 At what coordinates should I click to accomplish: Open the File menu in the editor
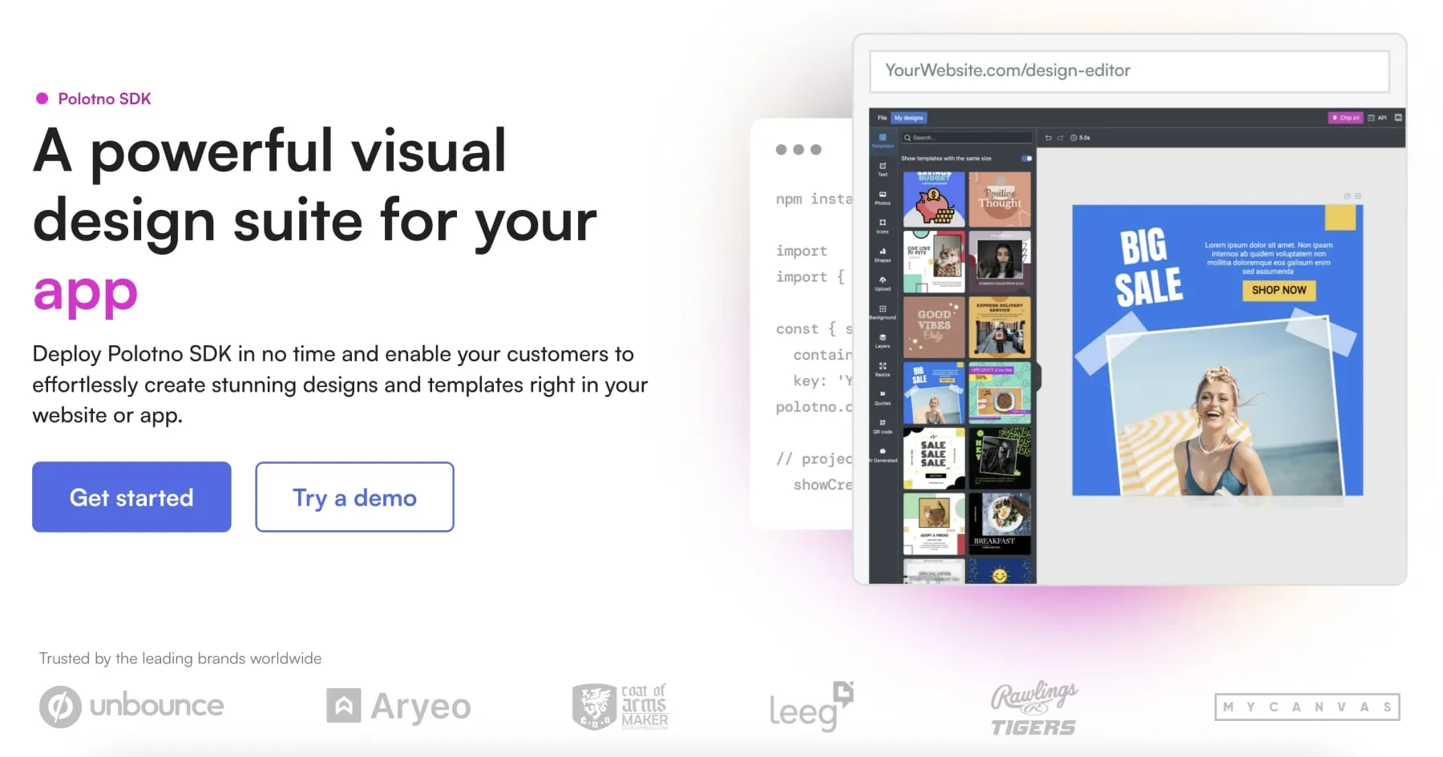[x=880, y=118]
